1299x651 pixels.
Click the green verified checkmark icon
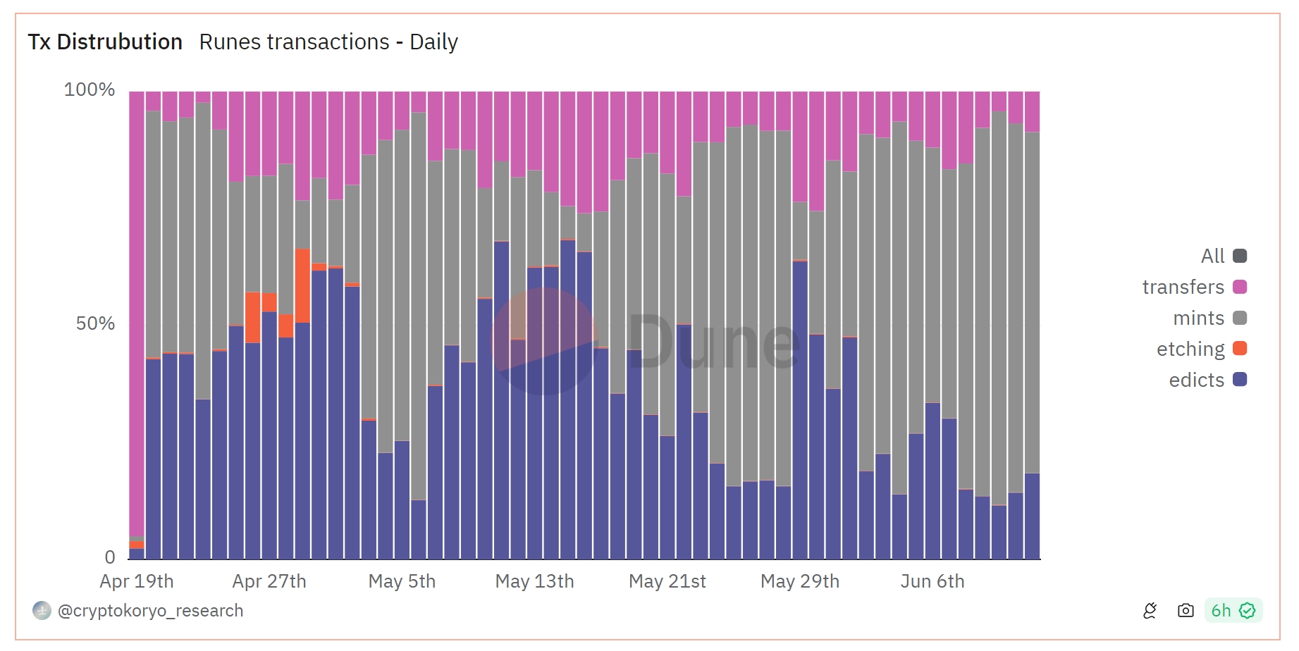click(1247, 610)
